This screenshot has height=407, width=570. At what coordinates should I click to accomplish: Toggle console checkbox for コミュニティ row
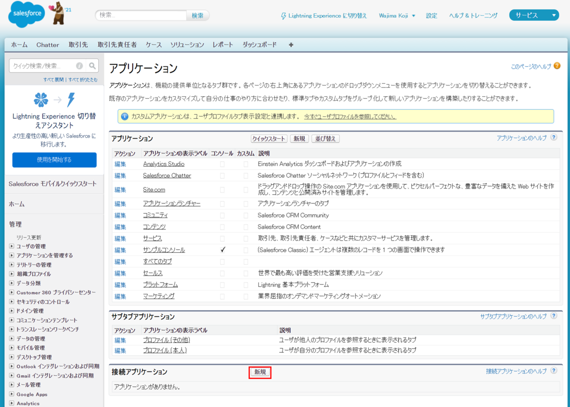pos(222,215)
